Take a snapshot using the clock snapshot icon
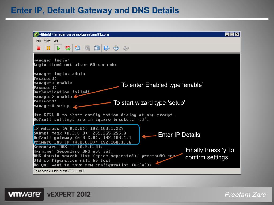 tap(77, 48)
